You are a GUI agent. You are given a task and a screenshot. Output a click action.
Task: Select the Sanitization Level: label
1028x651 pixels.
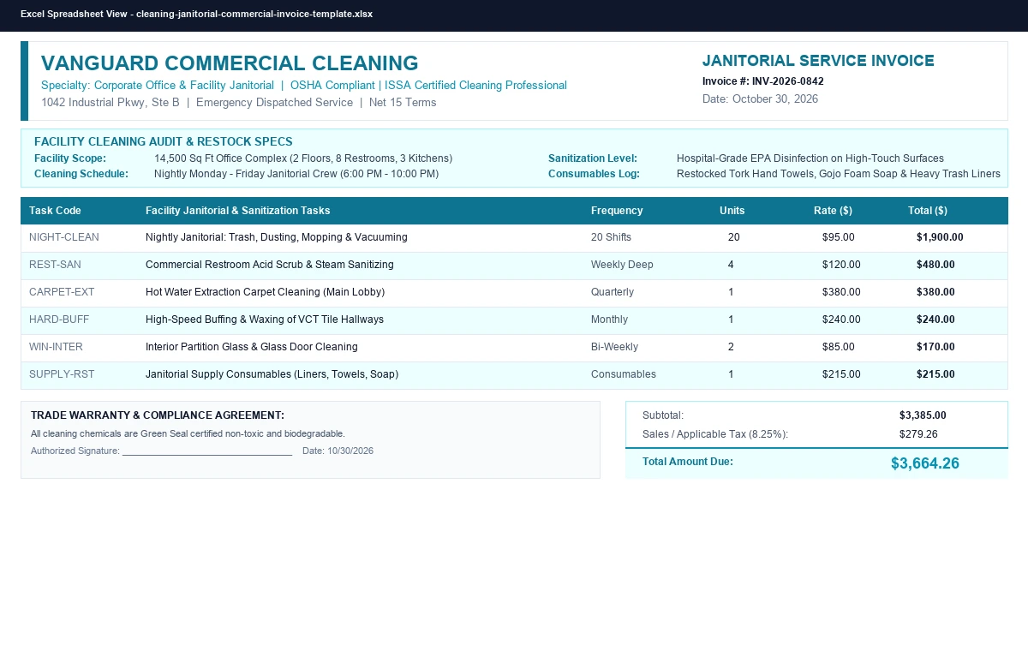tap(593, 158)
